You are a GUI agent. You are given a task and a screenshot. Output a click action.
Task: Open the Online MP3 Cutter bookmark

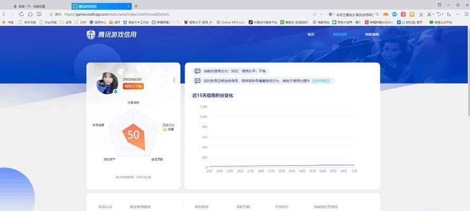(x=231, y=22)
